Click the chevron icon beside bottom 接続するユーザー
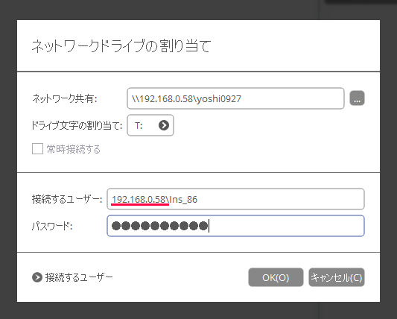 click(x=37, y=277)
